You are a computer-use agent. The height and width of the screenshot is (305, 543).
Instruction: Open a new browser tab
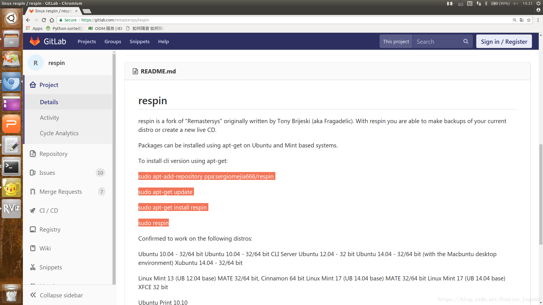(87, 11)
